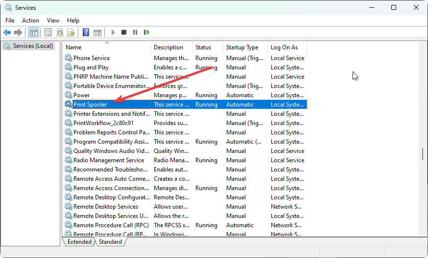Sort by the Name column header
The width and height of the screenshot is (428, 258).
[73, 47]
